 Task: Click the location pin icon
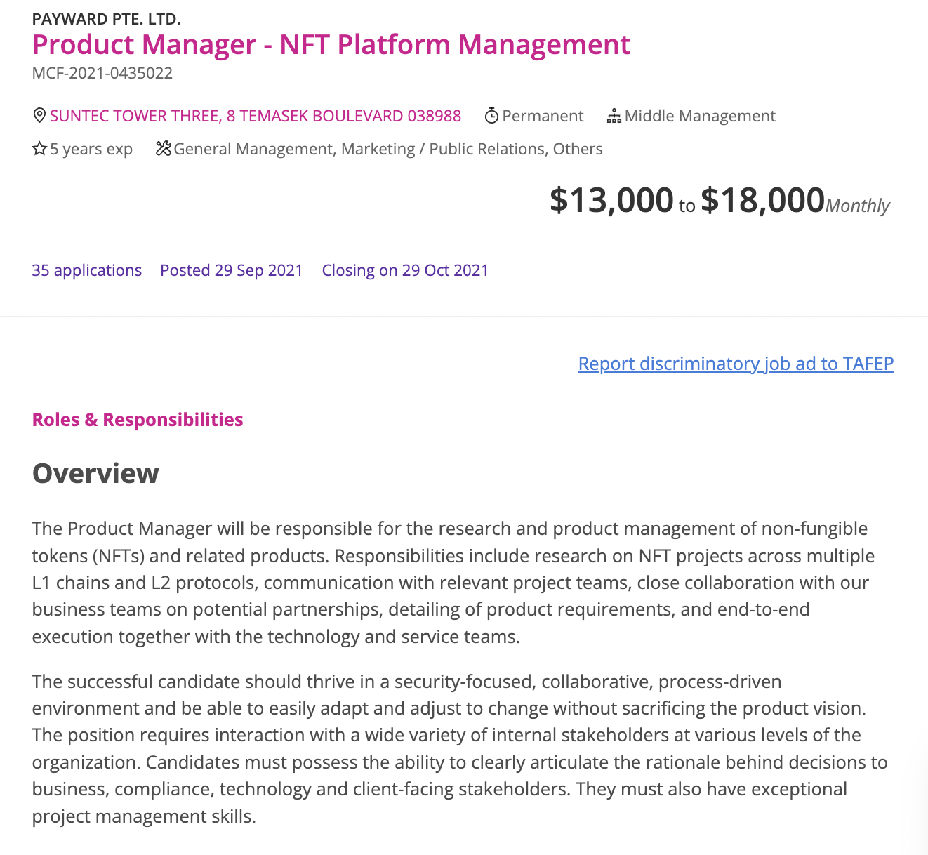coord(39,115)
